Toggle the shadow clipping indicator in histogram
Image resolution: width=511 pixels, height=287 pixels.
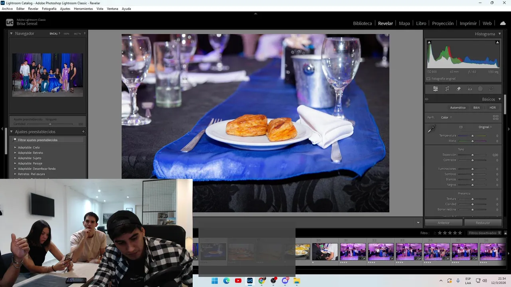[429, 42]
